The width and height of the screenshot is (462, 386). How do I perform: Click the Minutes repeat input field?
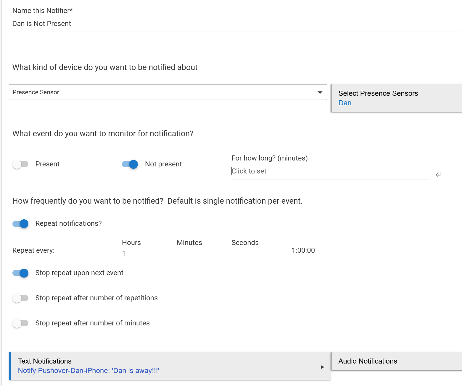click(x=200, y=254)
